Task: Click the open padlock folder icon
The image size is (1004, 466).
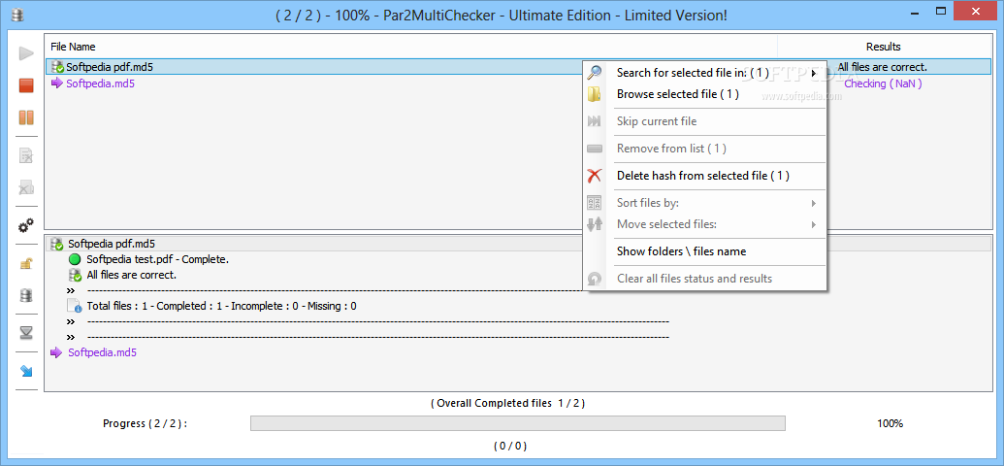Action: [26, 263]
